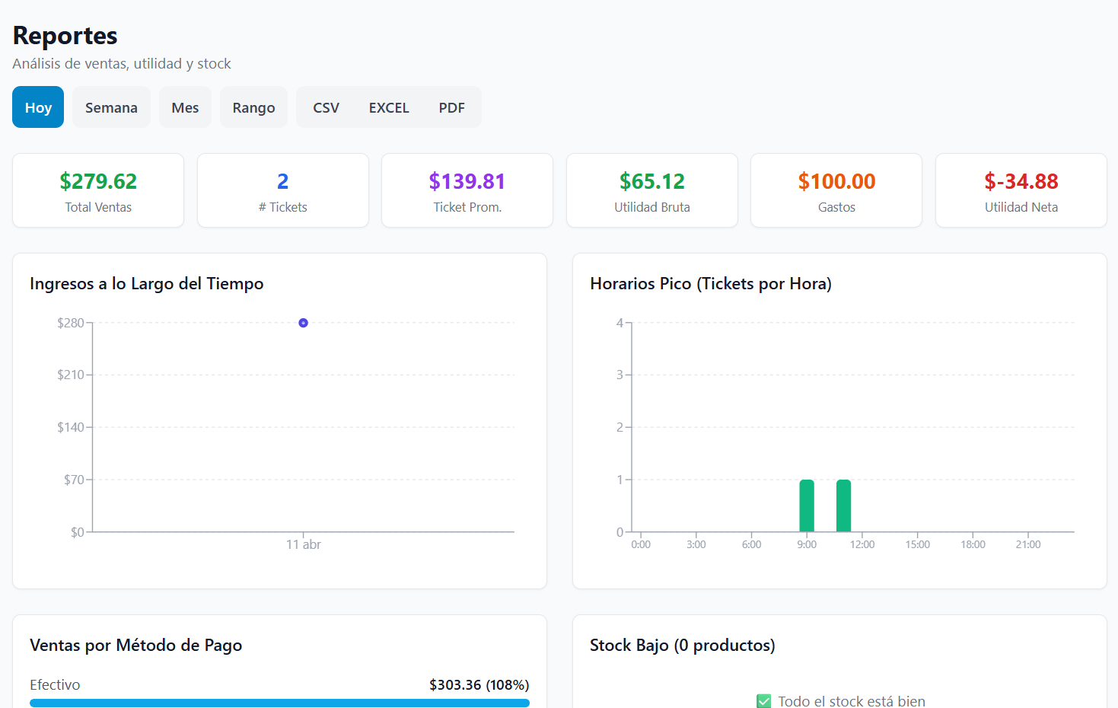Click the Efectivo payment progress bar
Screen dimensions: 1118x708
[x=279, y=703]
